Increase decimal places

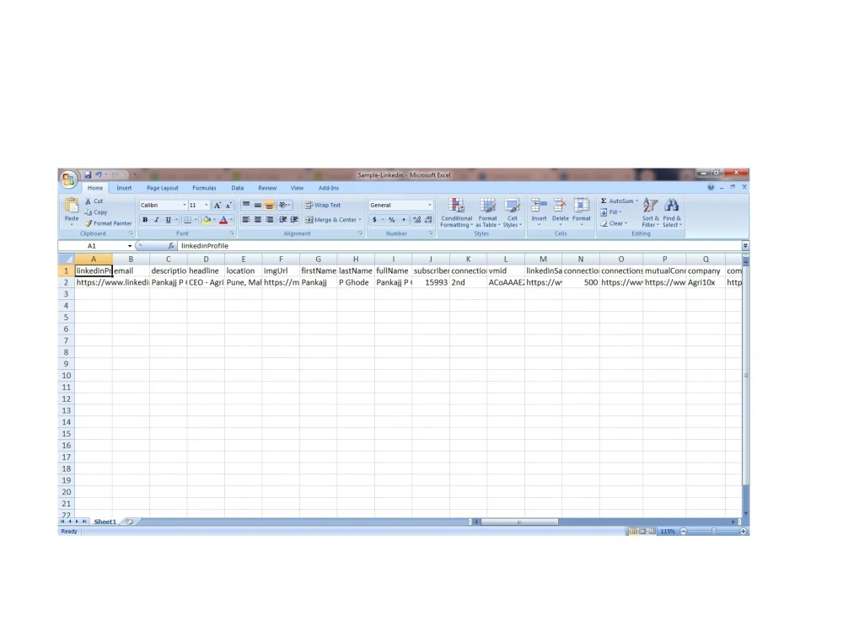pos(416,220)
